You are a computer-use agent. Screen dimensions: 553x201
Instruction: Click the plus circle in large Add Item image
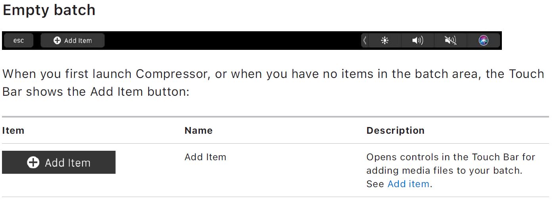point(33,162)
